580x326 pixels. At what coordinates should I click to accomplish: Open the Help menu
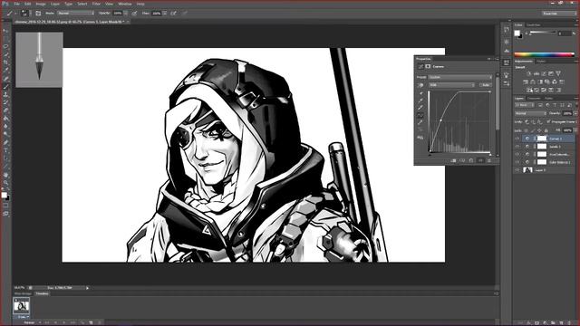(x=140, y=4)
